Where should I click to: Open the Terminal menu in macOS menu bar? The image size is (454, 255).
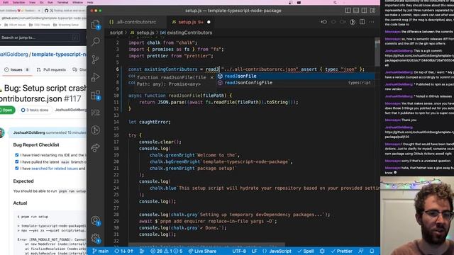pyautogui.click(x=62, y=2)
